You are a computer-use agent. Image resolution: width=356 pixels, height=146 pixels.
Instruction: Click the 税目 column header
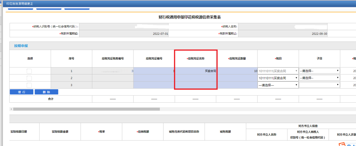[x=278, y=58]
